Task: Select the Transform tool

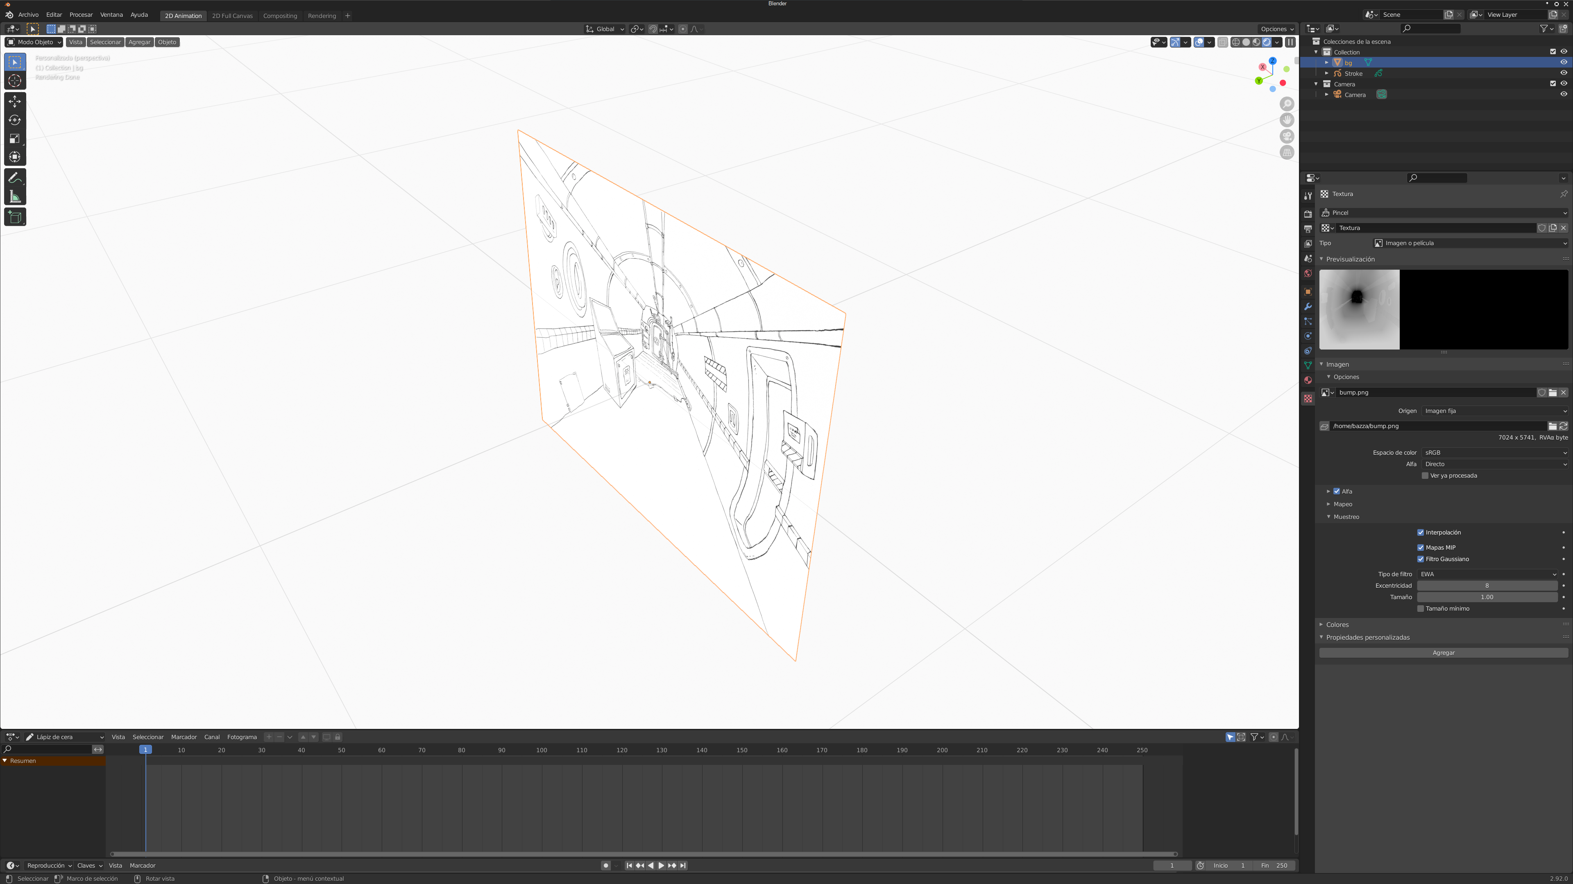Action: click(15, 157)
